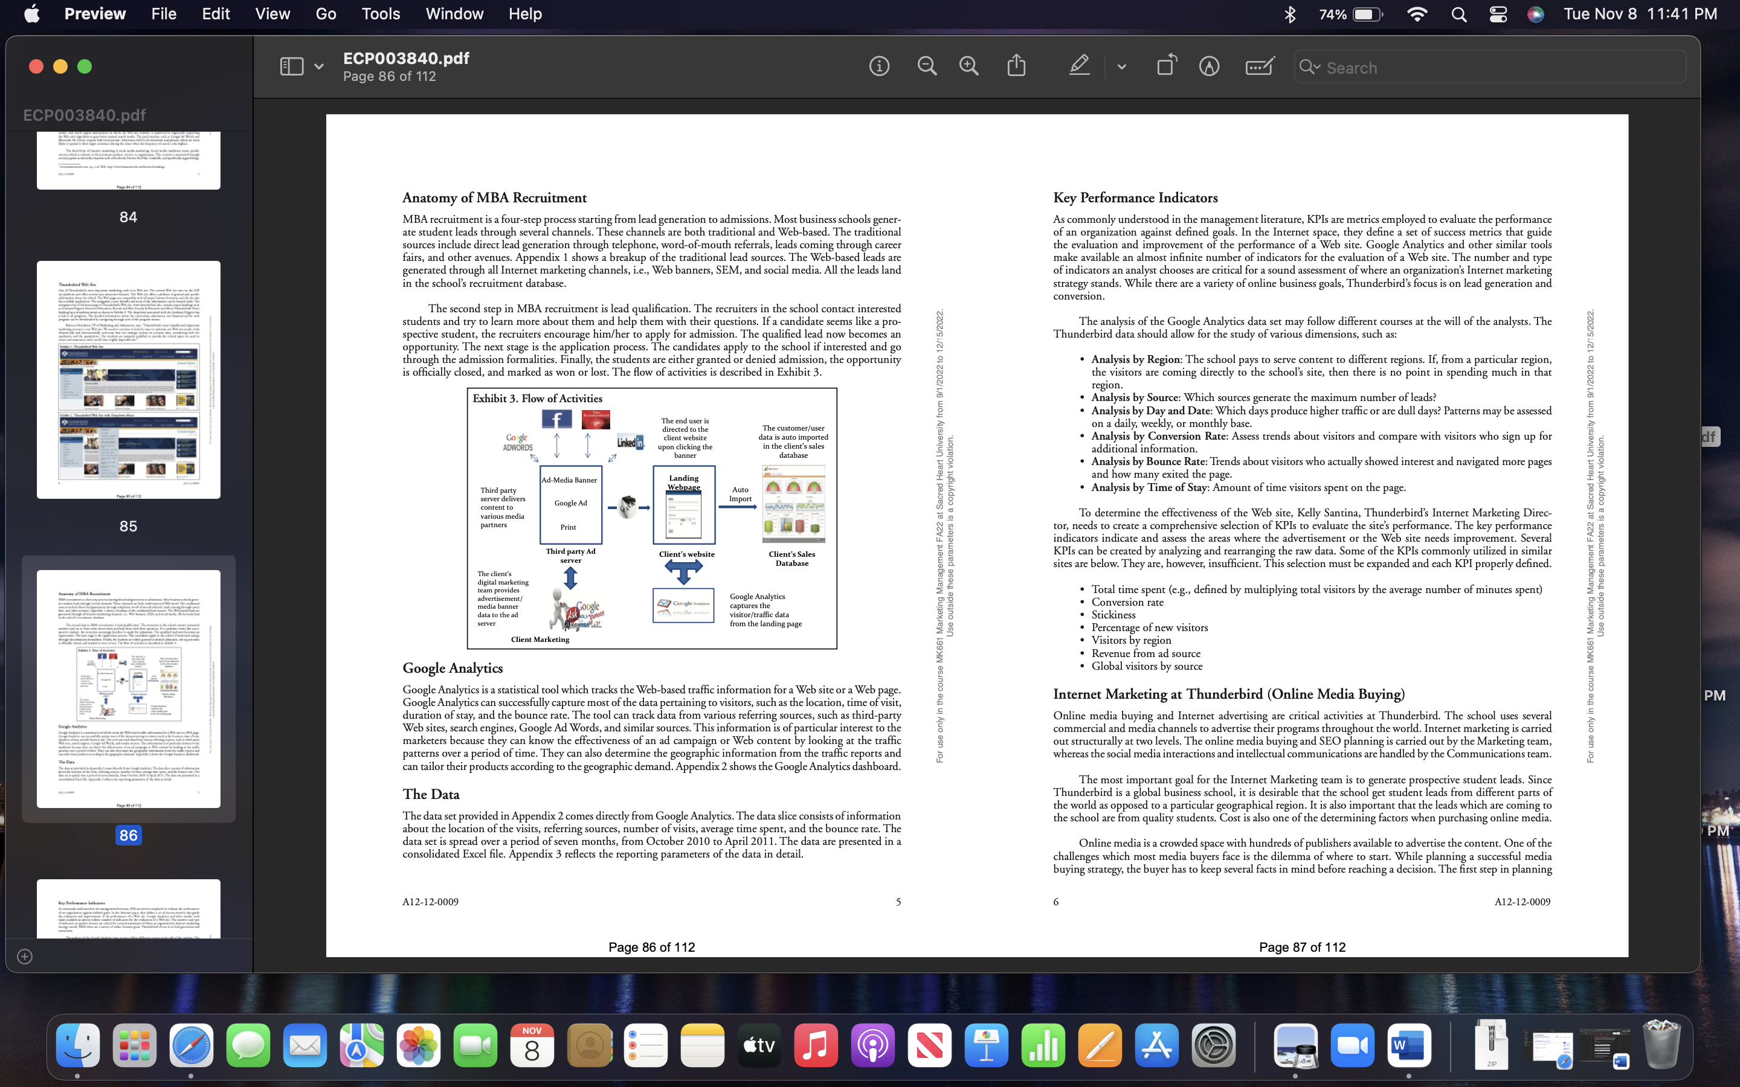The width and height of the screenshot is (1740, 1087).
Task: Open Mail from the Dock
Action: (305, 1045)
